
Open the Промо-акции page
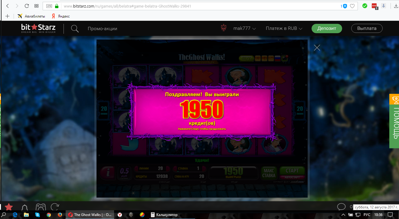(103, 29)
